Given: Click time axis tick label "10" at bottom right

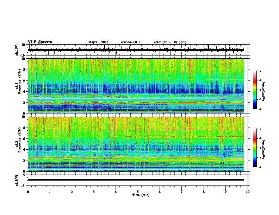Looking at the screenshot, I should (x=248, y=192).
